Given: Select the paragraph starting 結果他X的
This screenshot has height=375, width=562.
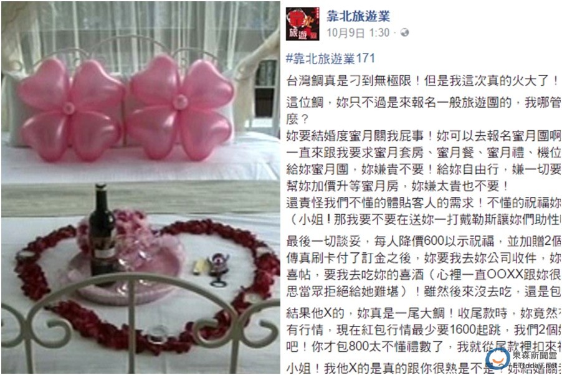Looking at the screenshot, I should pos(424,330).
